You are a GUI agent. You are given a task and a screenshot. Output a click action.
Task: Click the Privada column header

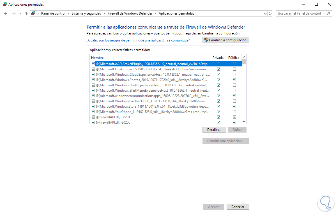pyautogui.click(x=218, y=57)
